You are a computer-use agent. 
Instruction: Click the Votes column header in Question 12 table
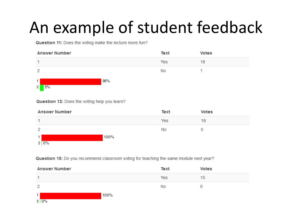click(206, 112)
